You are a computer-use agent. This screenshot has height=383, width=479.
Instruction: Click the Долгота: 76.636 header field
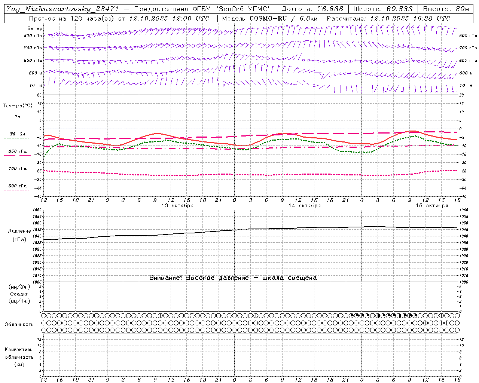click(312, 9)
